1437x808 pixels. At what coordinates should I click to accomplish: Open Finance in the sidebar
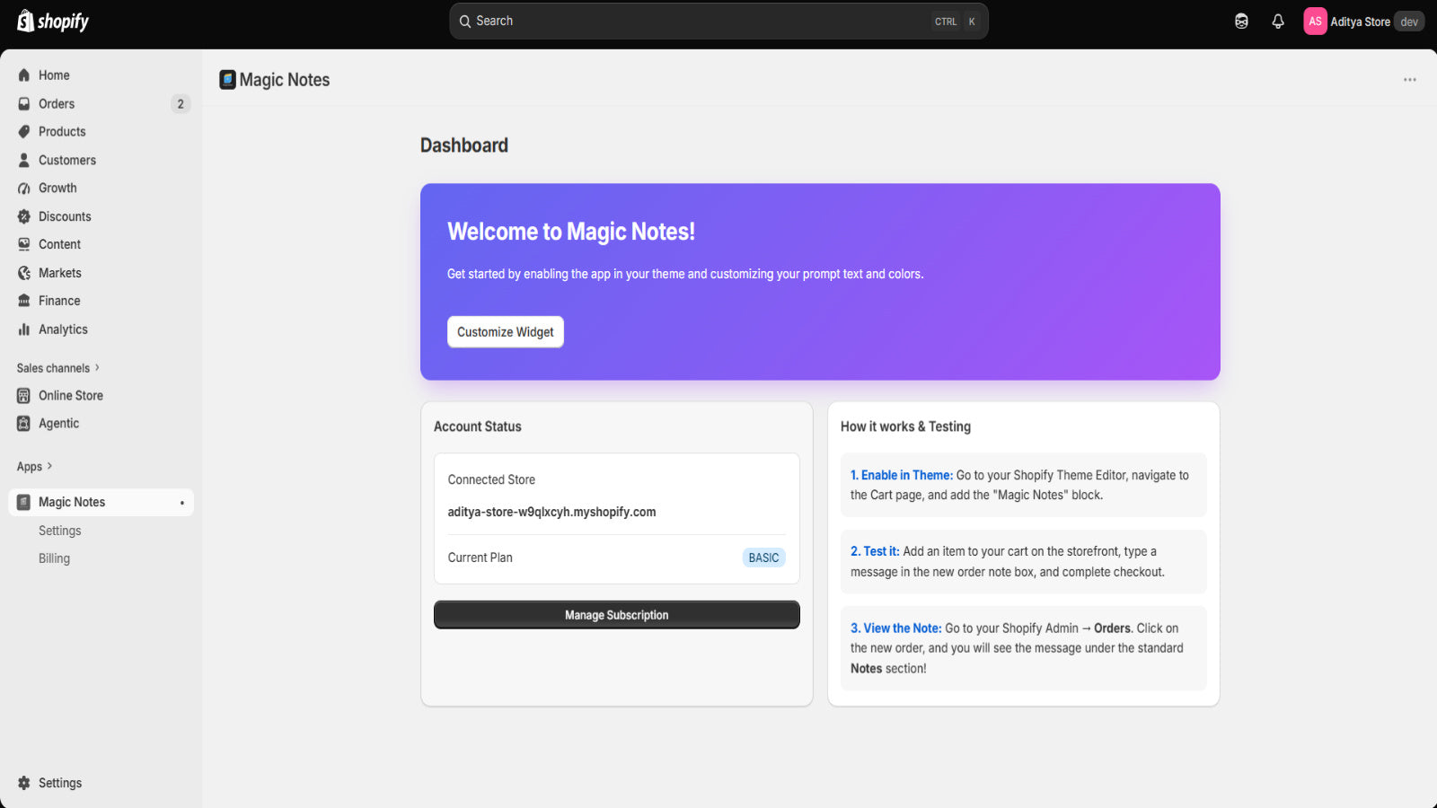(101, 301)
